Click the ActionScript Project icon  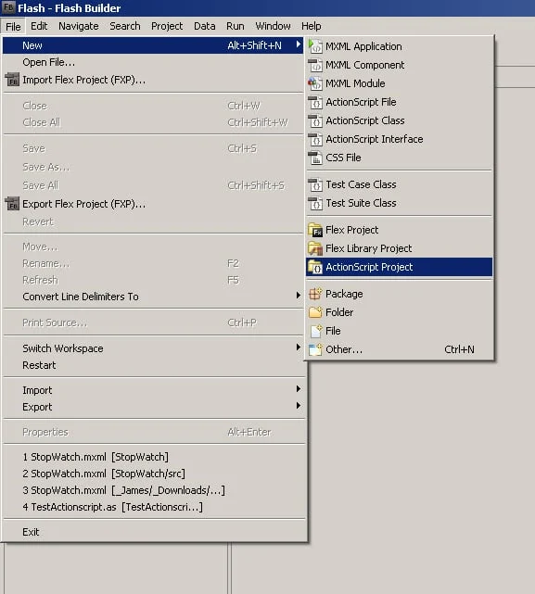click(315, 267)
